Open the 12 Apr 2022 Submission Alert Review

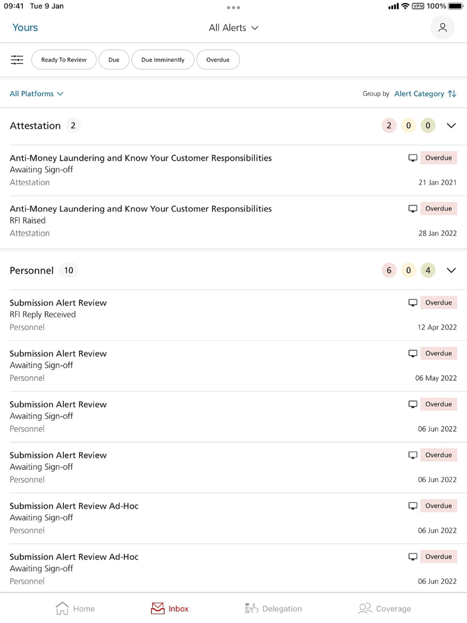[187, 315]
